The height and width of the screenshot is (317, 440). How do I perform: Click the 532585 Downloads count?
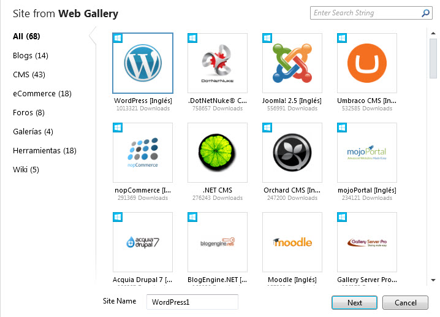click(x=367, y=109)
